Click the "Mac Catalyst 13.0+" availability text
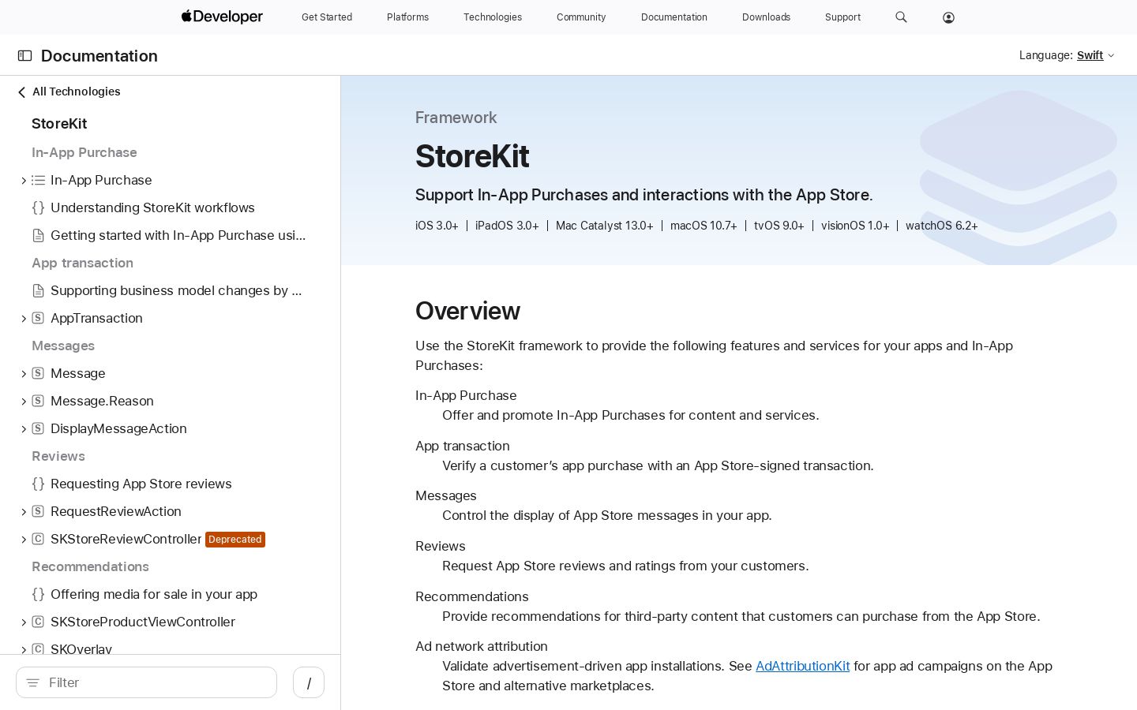The height and width of the screenshot is (710, 1137). click(x=605, y=226)
